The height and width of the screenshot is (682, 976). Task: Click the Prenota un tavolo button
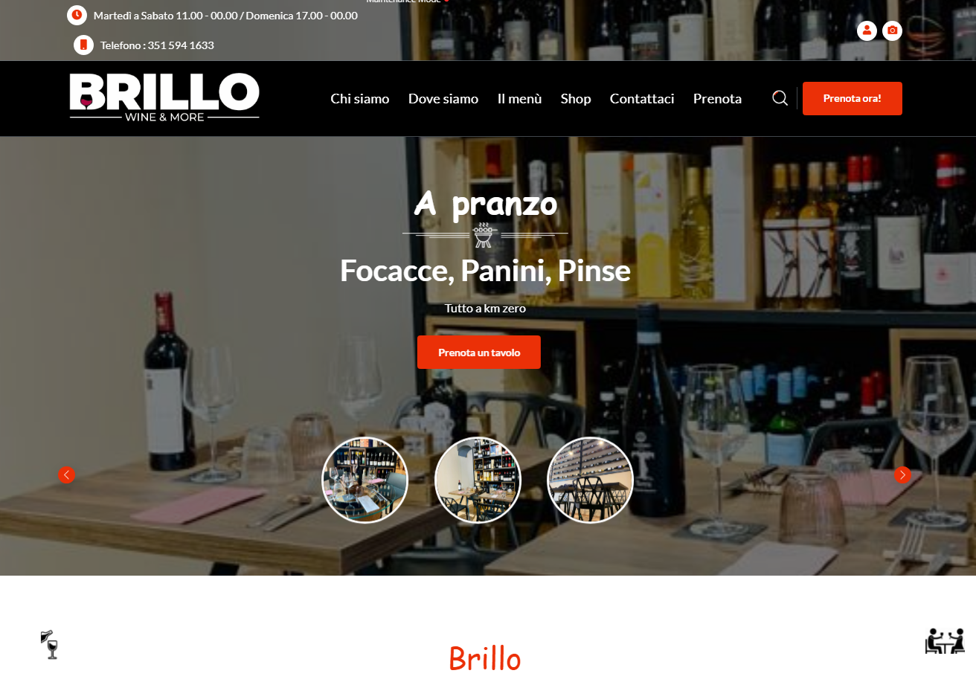coord(479,353)
